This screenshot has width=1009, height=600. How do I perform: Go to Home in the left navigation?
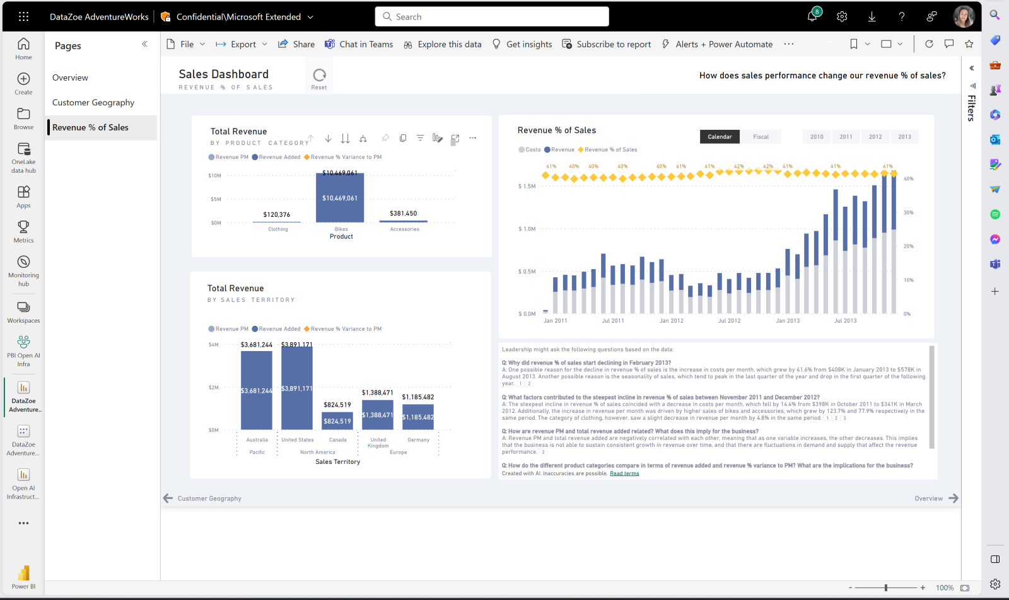pos(23,49)
